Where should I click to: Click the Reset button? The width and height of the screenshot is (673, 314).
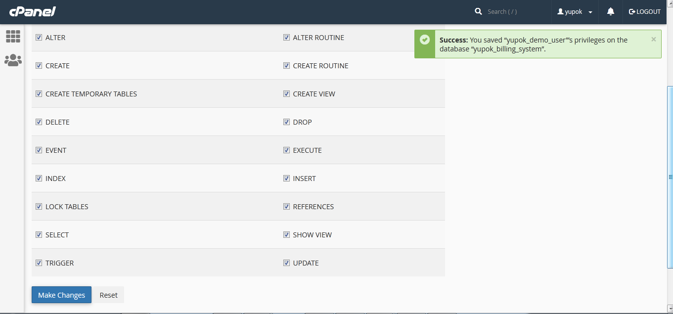[x=108, y=295]
